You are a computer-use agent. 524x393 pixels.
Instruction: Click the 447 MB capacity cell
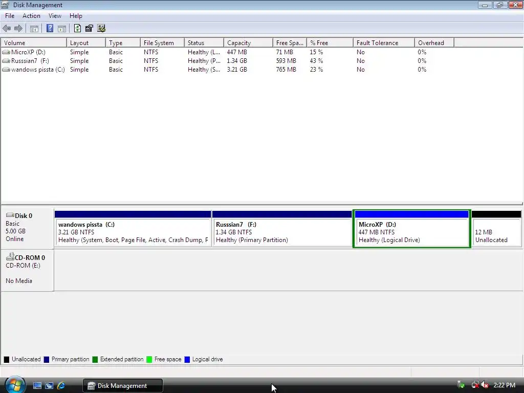tap(237, 52)
